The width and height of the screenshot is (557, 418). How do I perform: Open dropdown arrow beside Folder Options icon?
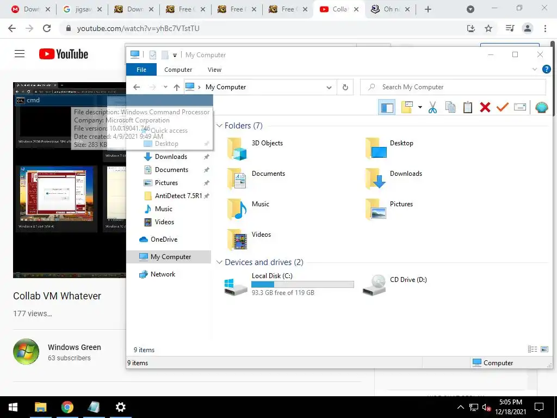tap(420, 107)
